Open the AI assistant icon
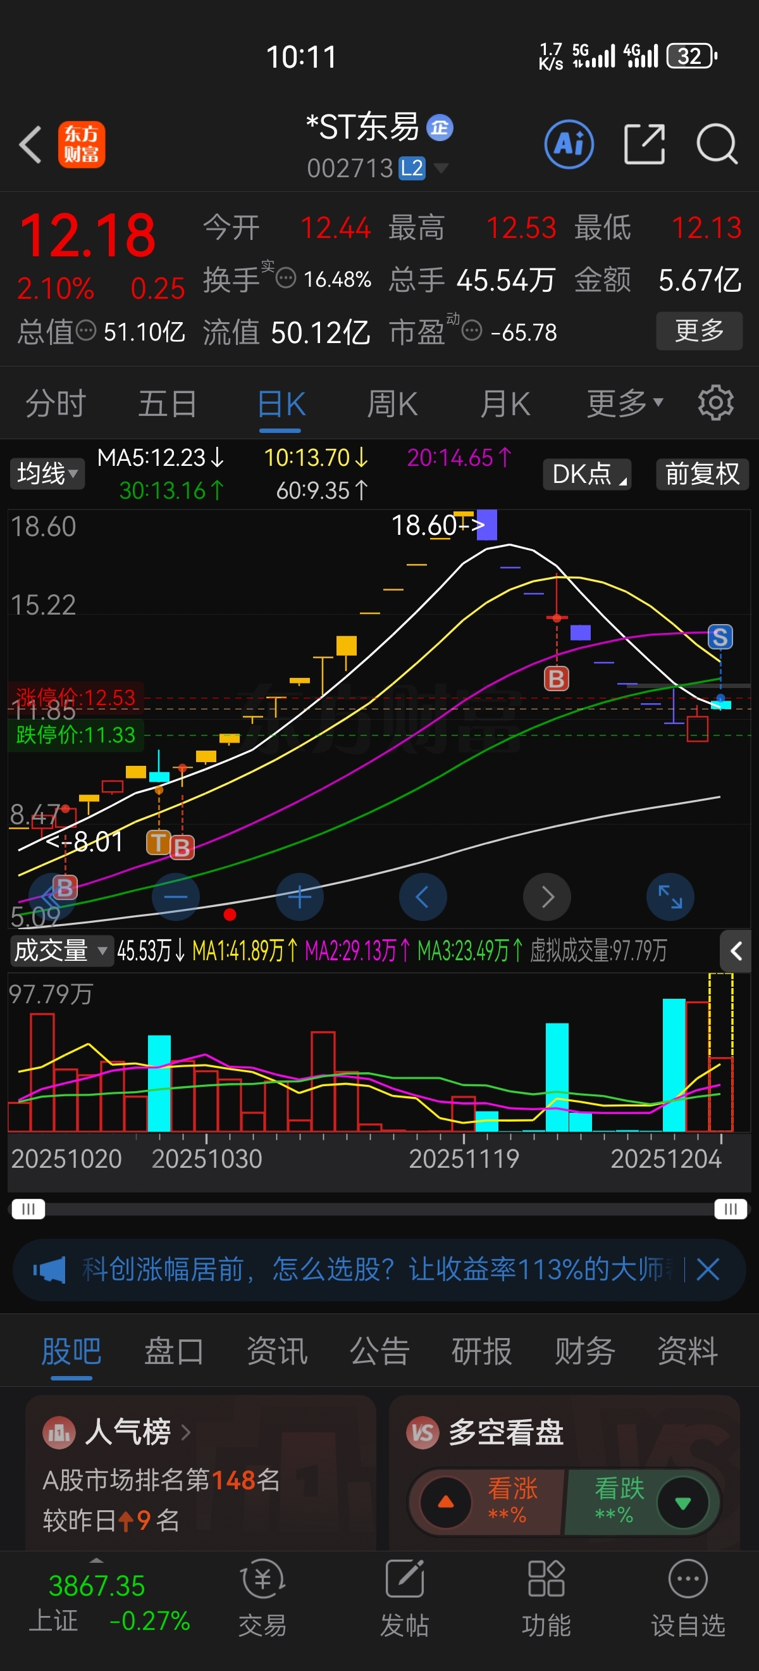Screen dimensions: 759x1671 click(x=569, y=144)
